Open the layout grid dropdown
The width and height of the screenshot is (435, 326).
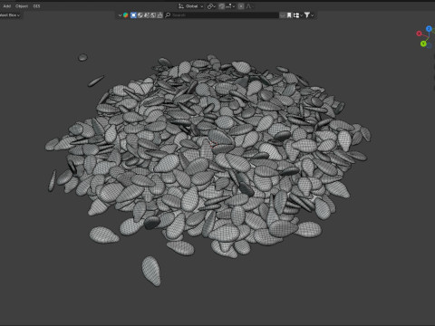pos(298,15)
